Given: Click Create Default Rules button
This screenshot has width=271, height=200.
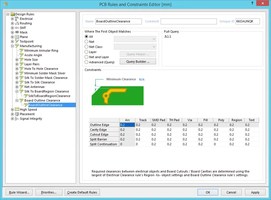Looking at the screenshot, I should [x=82, y=193].
